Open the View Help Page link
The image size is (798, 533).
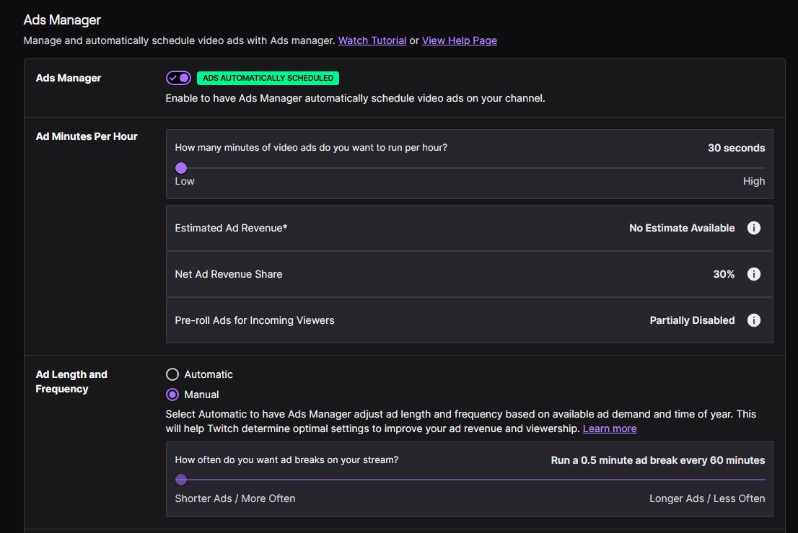click(x=459, y=40)
